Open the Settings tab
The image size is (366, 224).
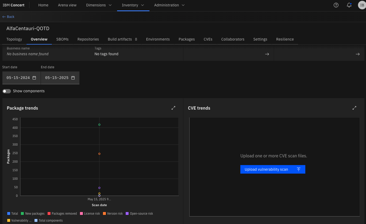260,39
